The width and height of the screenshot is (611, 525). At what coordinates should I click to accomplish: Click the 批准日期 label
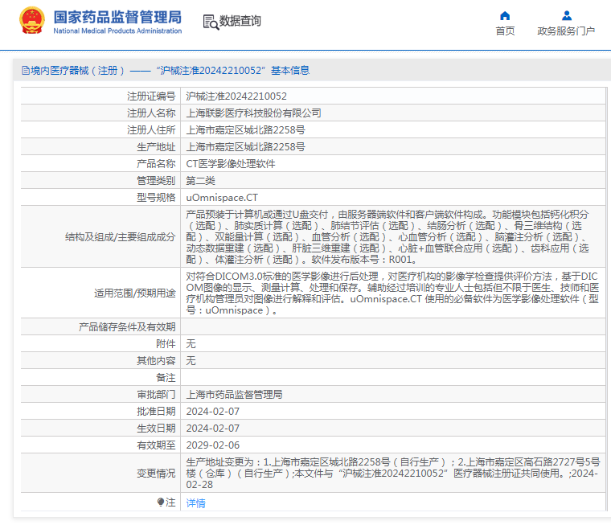[x=156, y=411]
